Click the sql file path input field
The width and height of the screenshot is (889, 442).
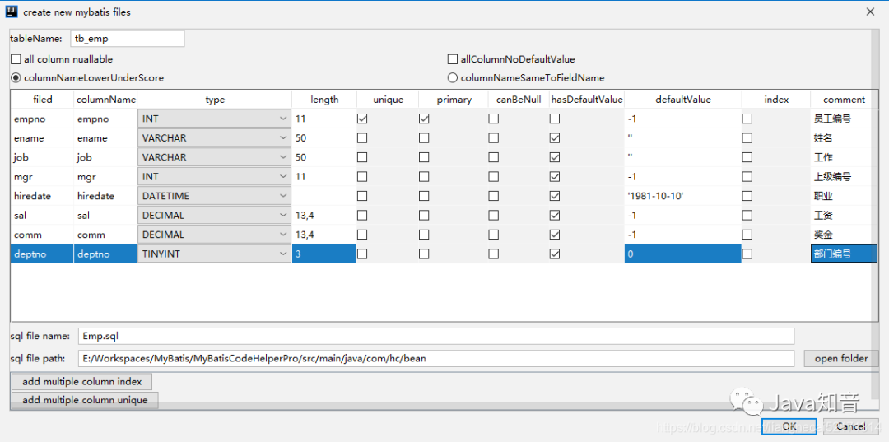point(436,358)
